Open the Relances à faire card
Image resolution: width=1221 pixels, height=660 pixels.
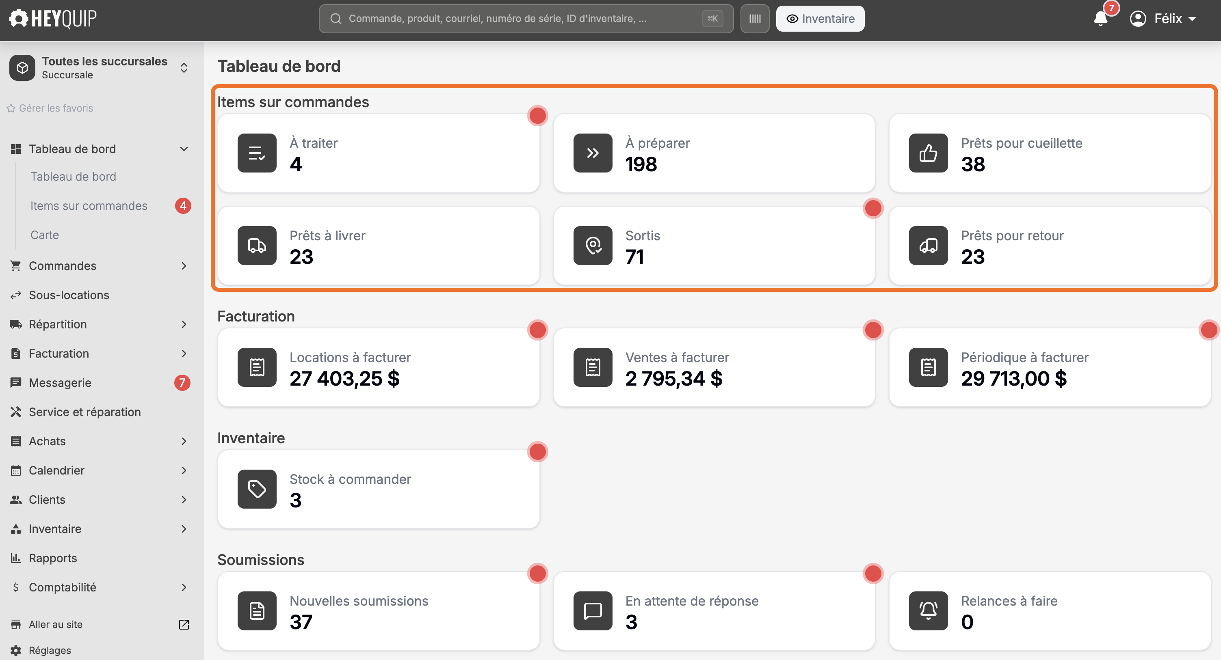click(1050, 611)
